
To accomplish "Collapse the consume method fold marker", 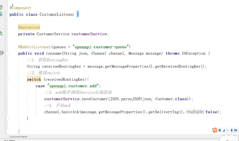I will pos(8,53).
